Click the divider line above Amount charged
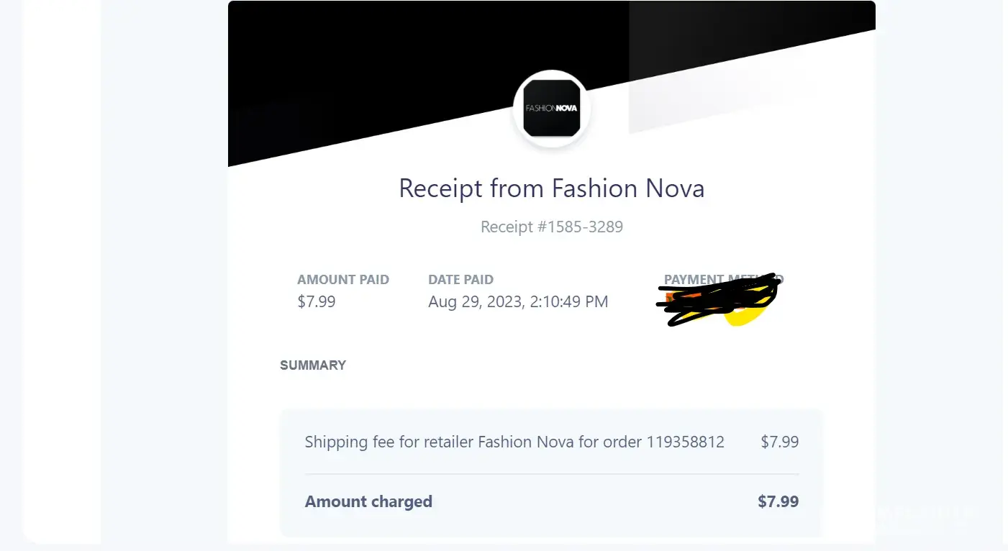This screenshot has height=551, width=1008. (x=551, y=474)
